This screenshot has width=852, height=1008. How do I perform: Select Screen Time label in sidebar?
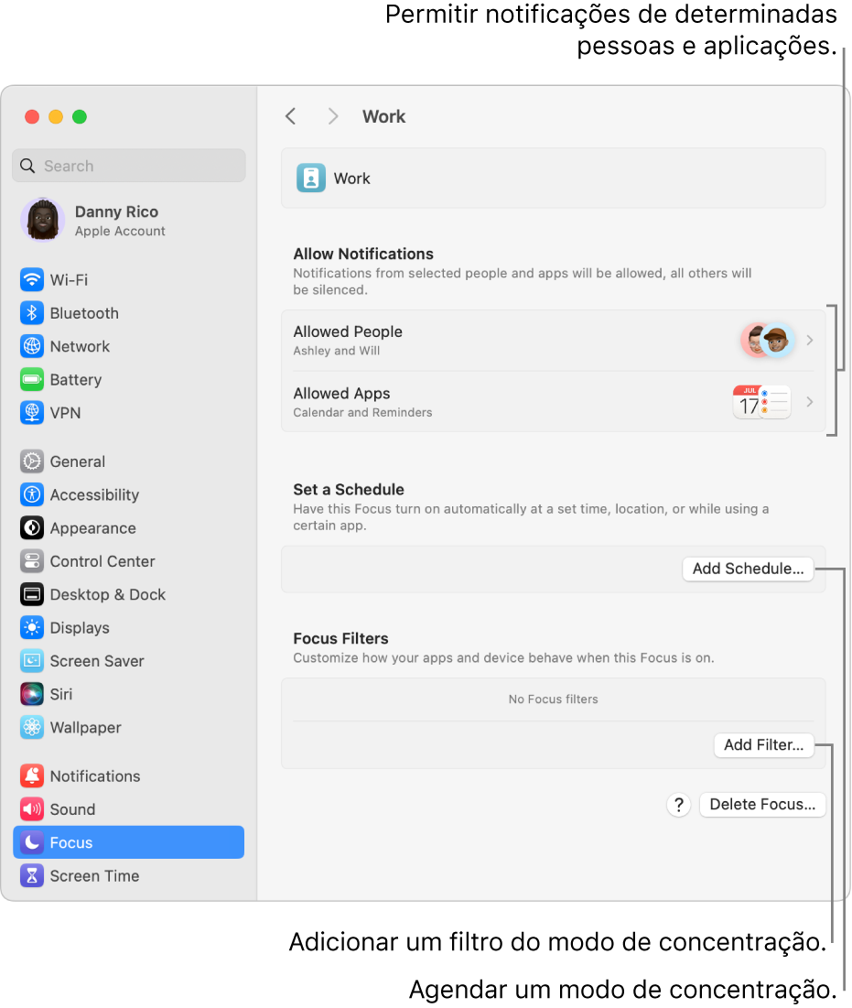pos(94,876)
